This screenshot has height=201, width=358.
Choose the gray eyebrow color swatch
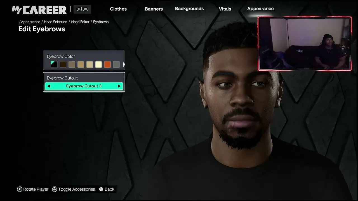coord(116,64)
